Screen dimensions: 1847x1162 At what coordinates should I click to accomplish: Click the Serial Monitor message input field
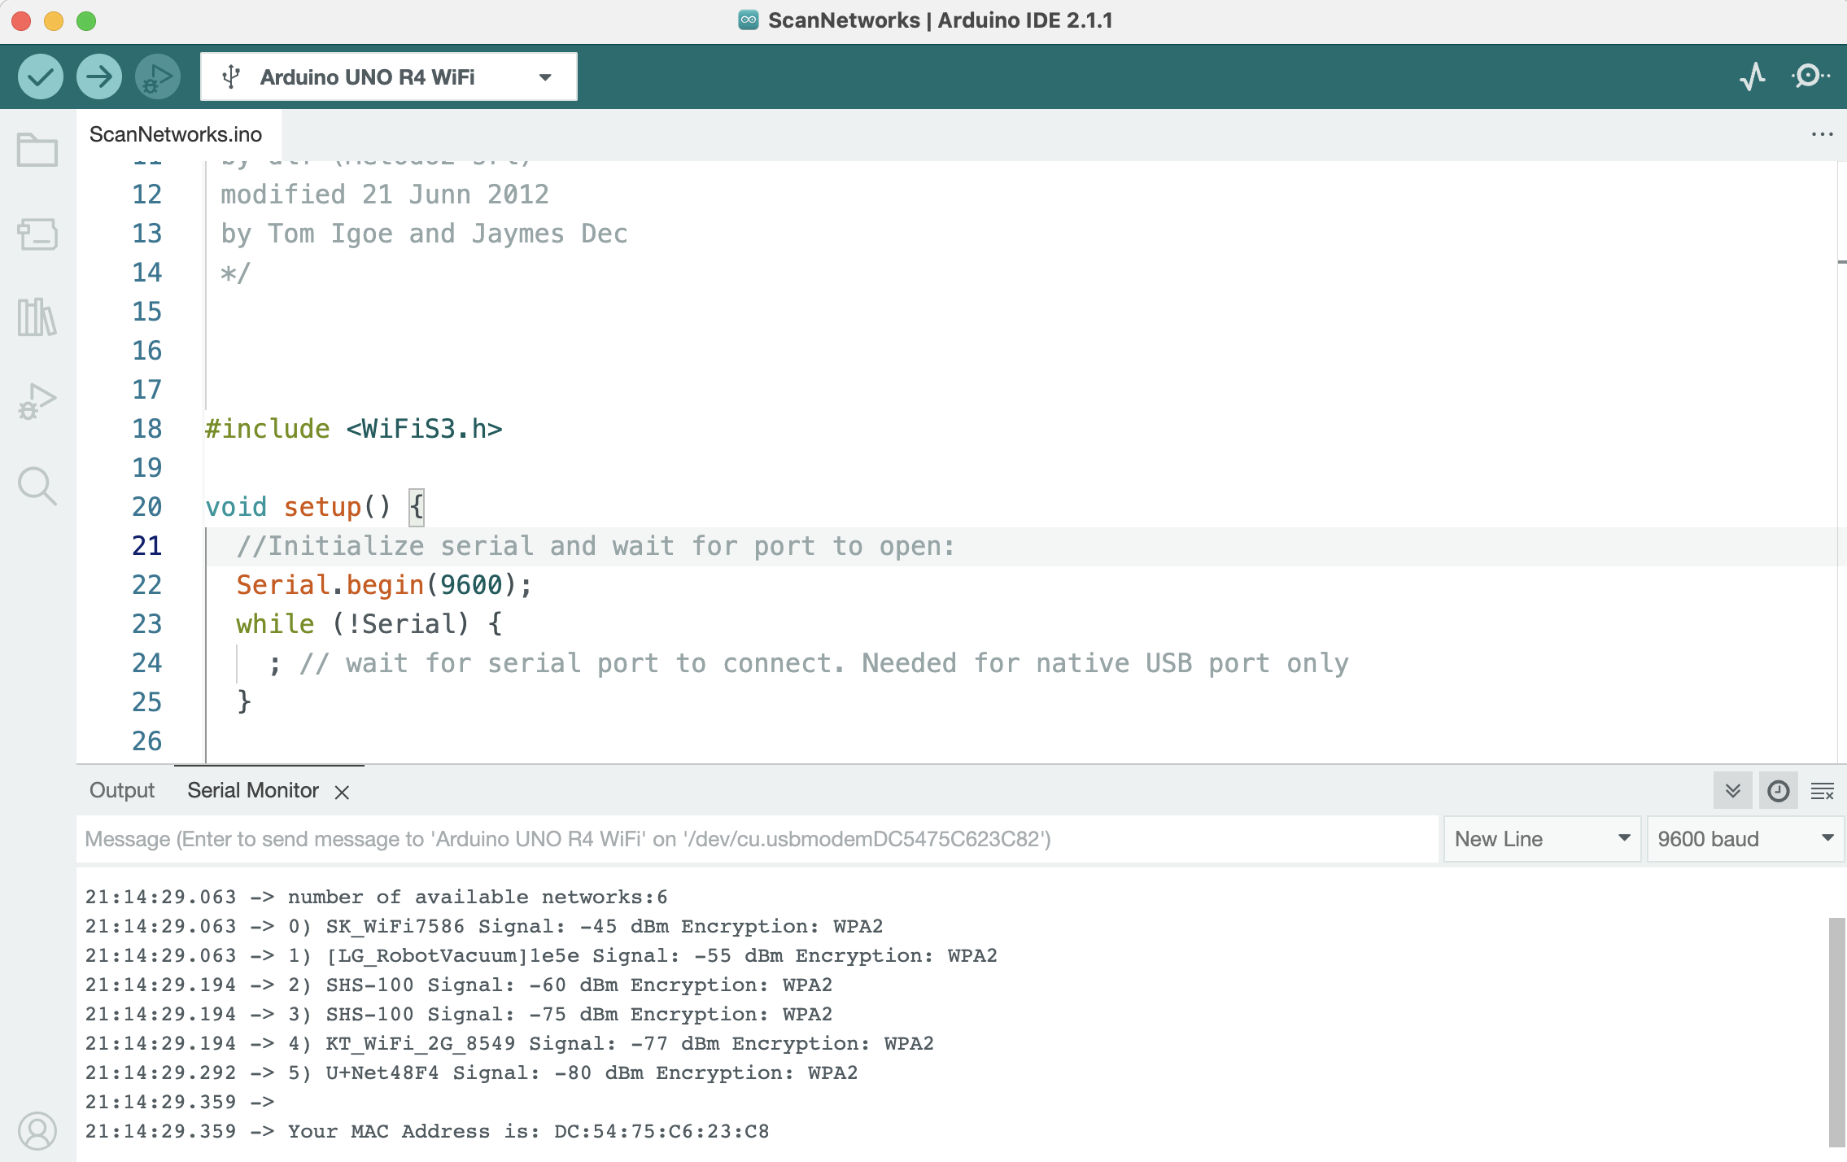(757, 839)
